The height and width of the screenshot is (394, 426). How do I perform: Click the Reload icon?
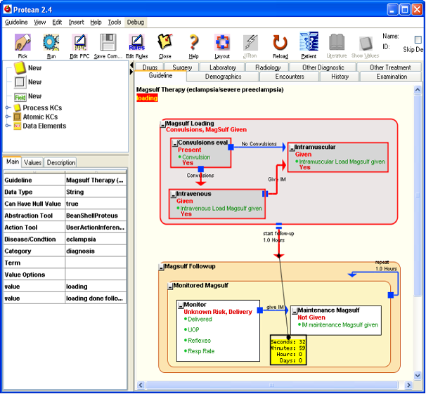click(280, 42)
